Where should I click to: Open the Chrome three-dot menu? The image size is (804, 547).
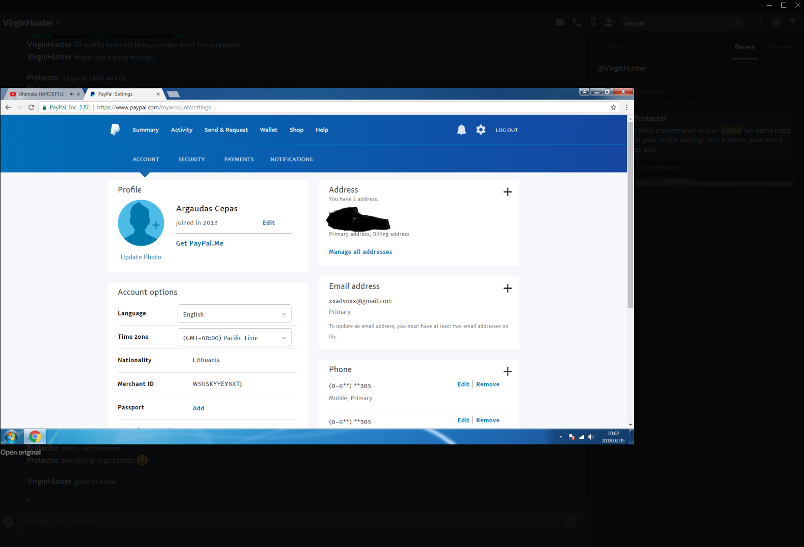(x=627, y=107)
